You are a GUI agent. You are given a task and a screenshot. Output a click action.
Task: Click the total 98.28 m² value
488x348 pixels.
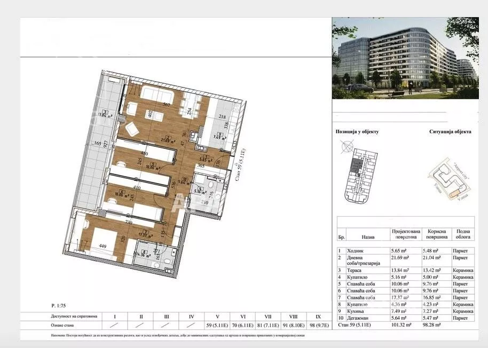click(431, 325)
